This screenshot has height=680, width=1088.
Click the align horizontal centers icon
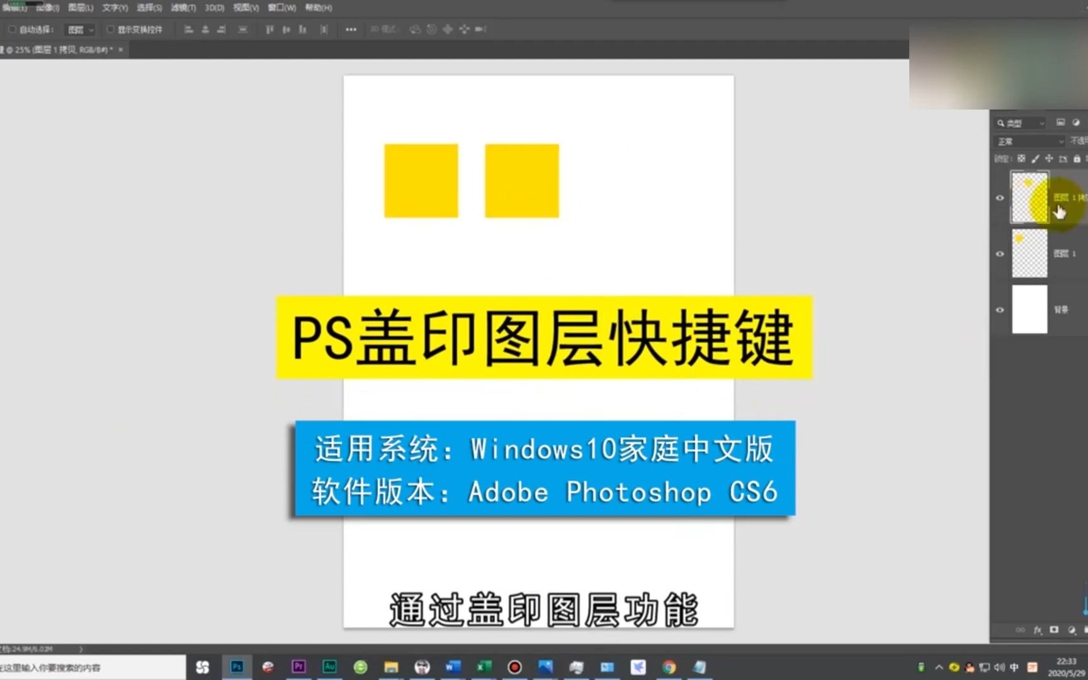[205, 30]
